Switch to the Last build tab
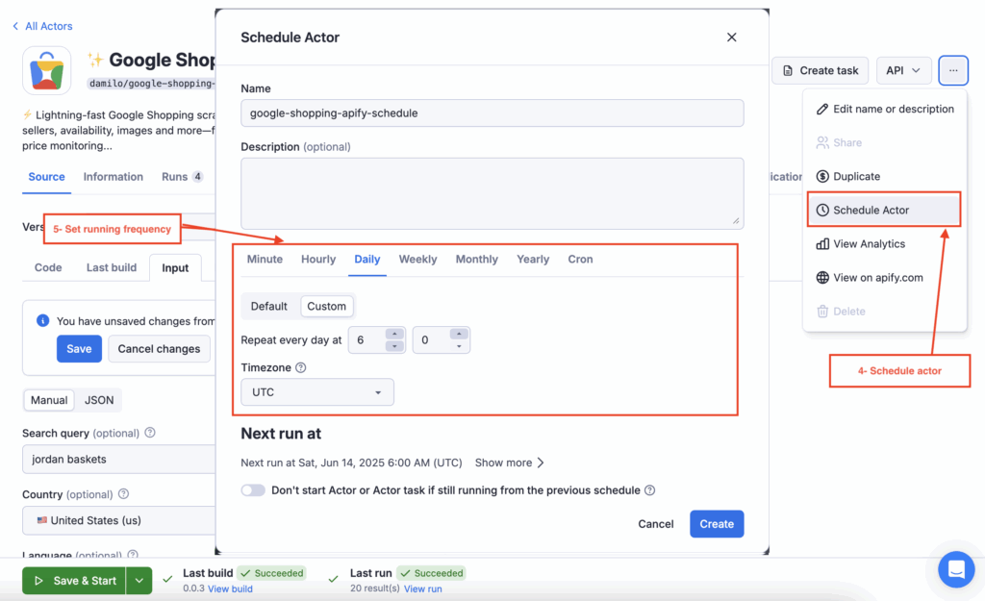 [112, 267]
